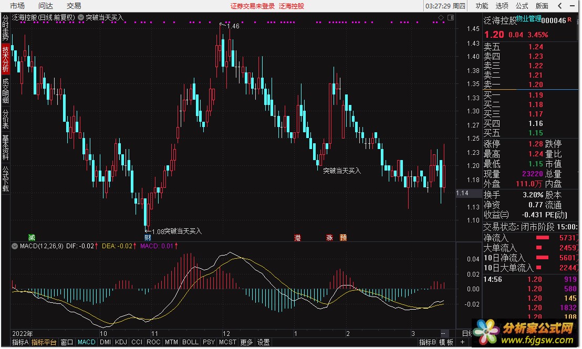This screenshot has height=349, width=582.
Task: Click 卖五 price 1.24
Action: [x=536, y=47]
